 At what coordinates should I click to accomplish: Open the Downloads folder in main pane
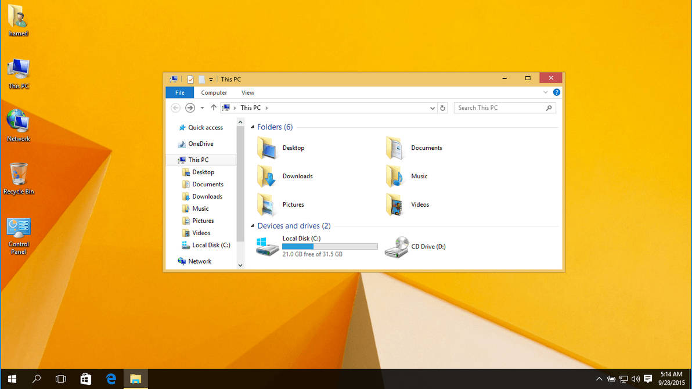pyautogui.click(x=297, y=176)
